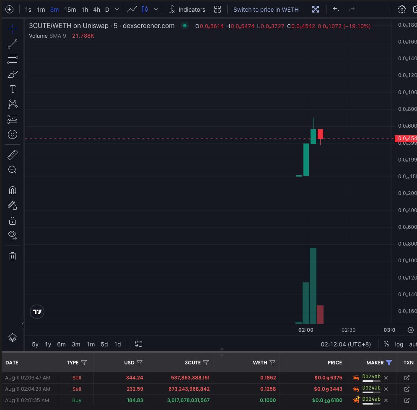
Task: Toggle lock all drawing tools
Action: tap(13, 220)
